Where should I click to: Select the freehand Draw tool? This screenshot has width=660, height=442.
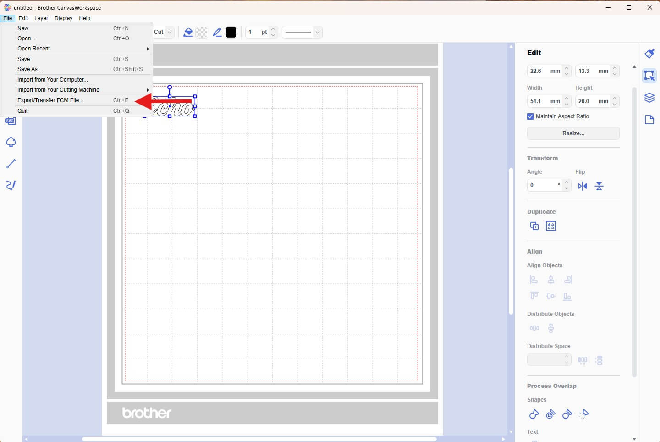[x=11, y=185]
